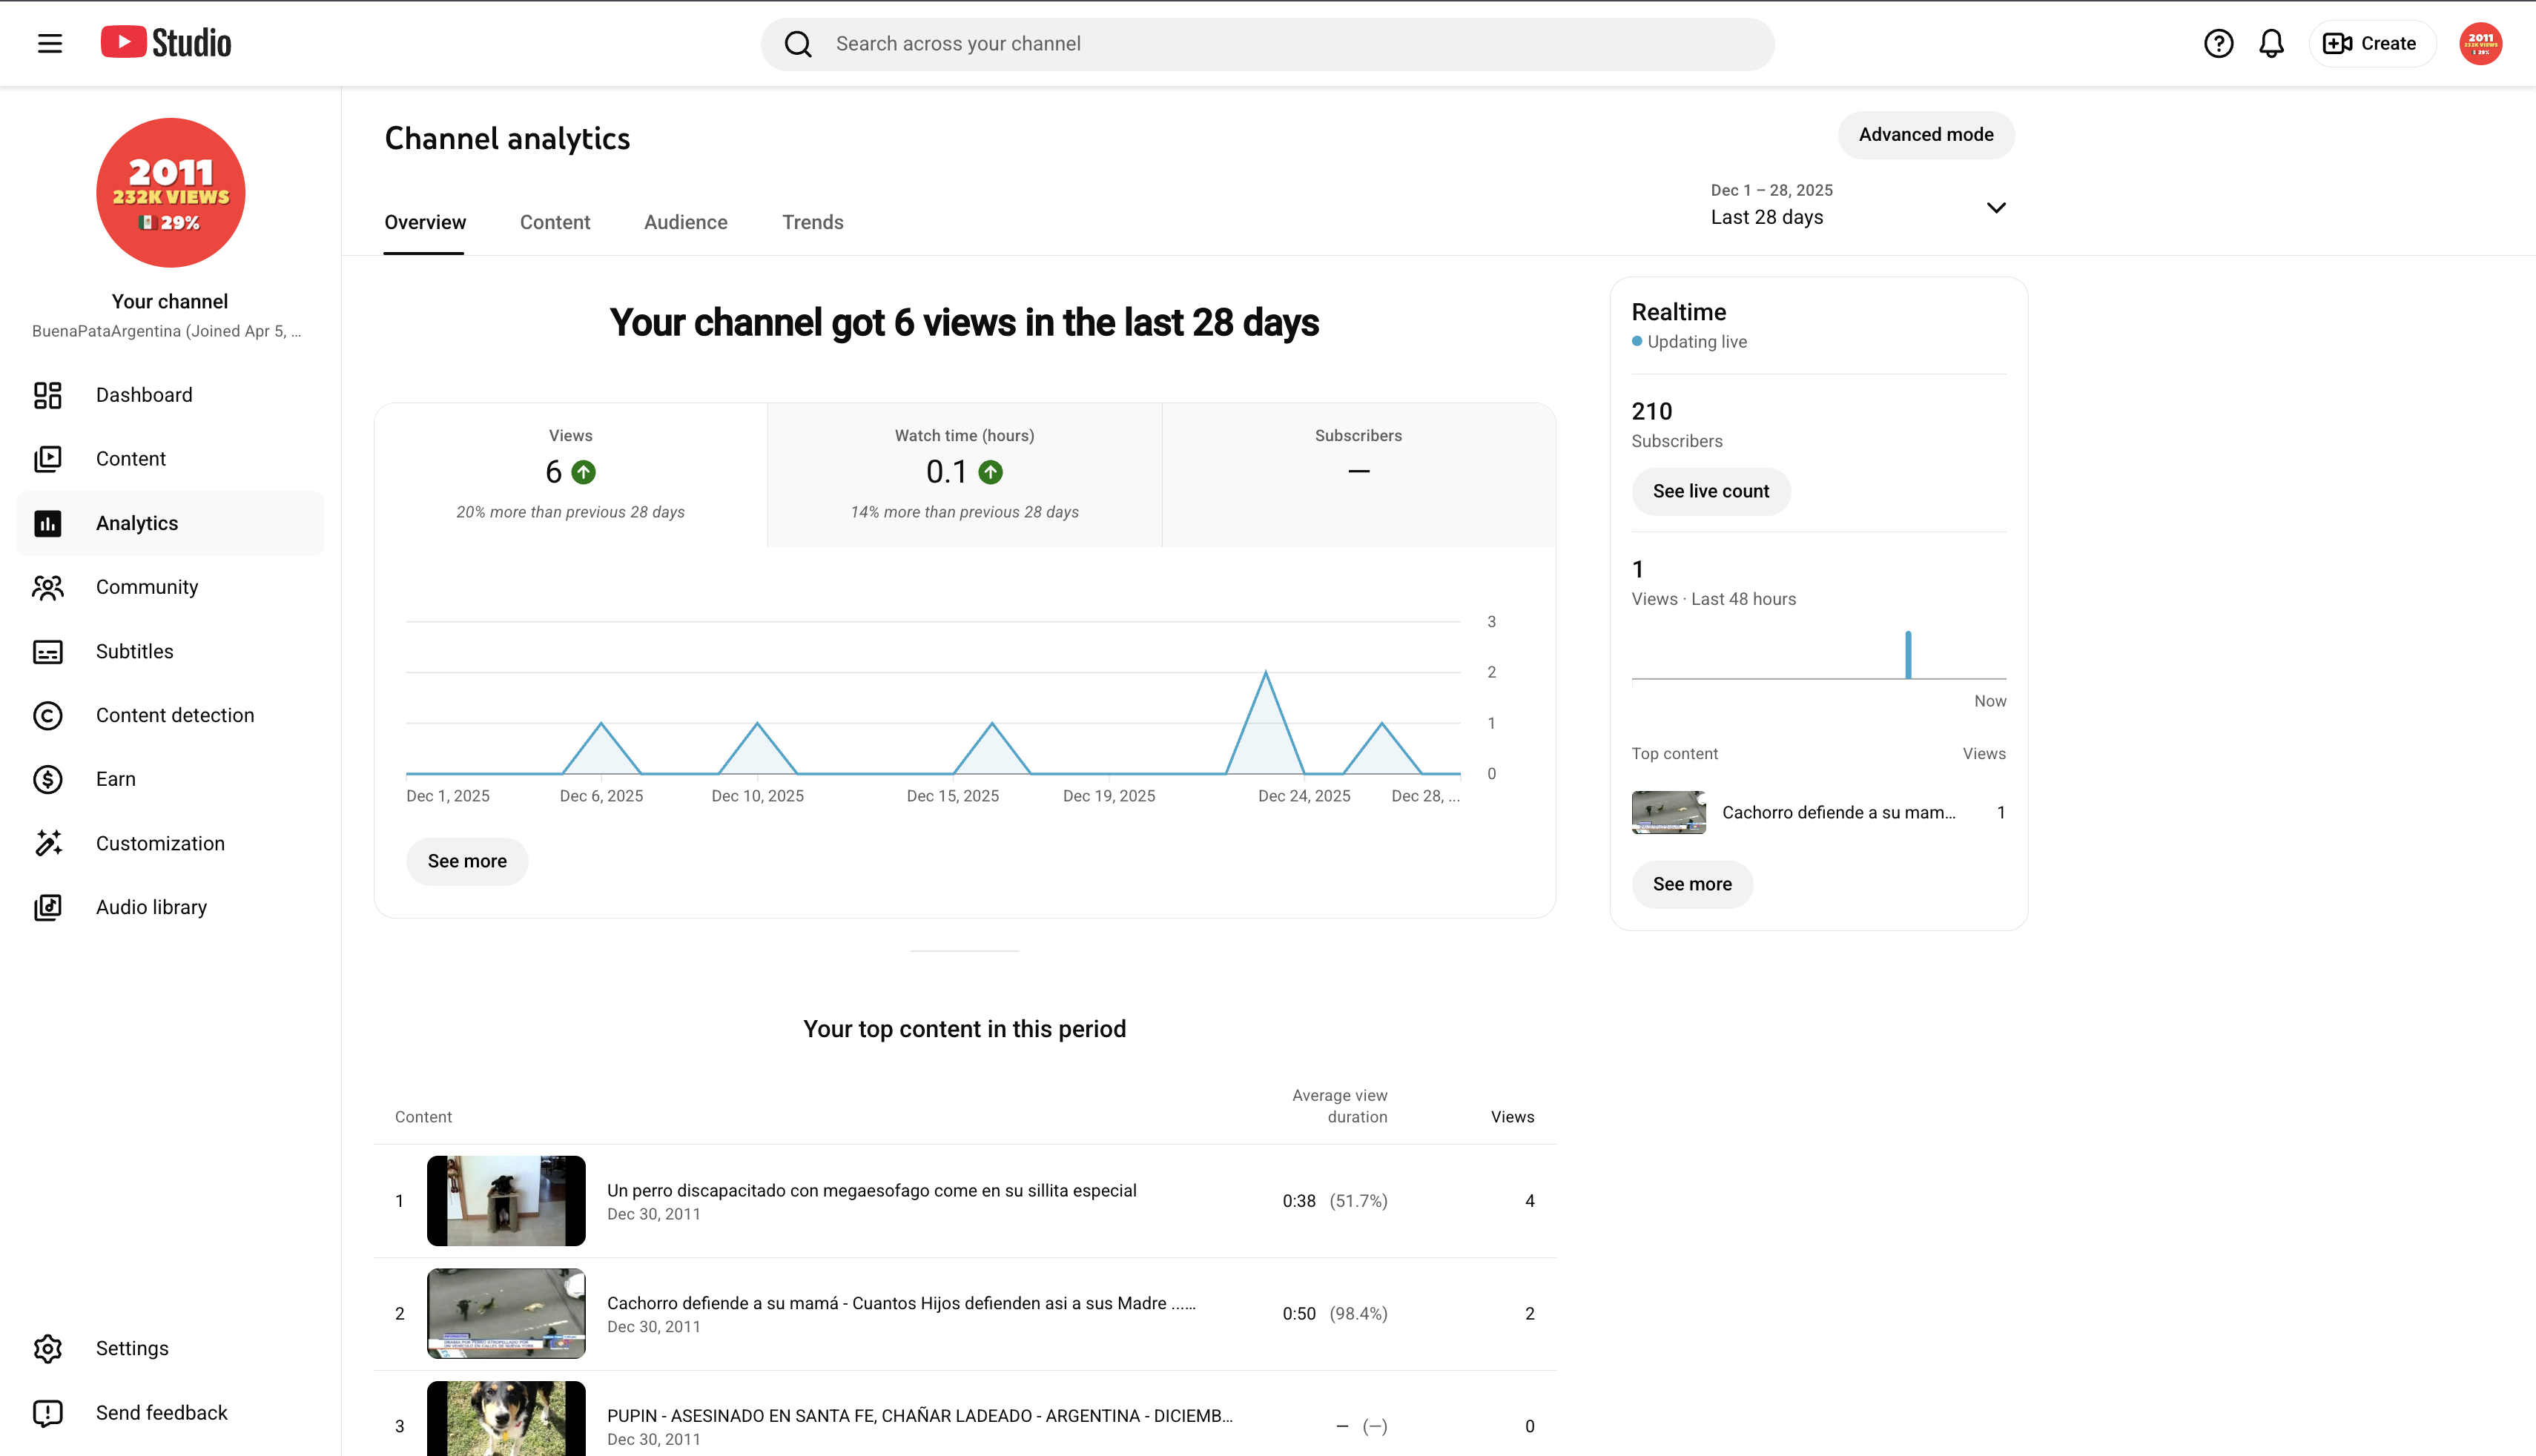Open the hamburger navigation menu

(x=50, y=43)
